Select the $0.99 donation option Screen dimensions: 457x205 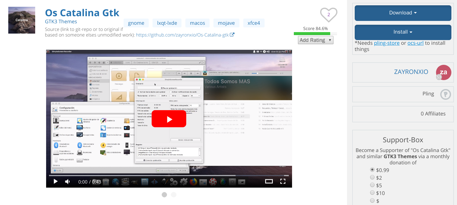(372, 169)
